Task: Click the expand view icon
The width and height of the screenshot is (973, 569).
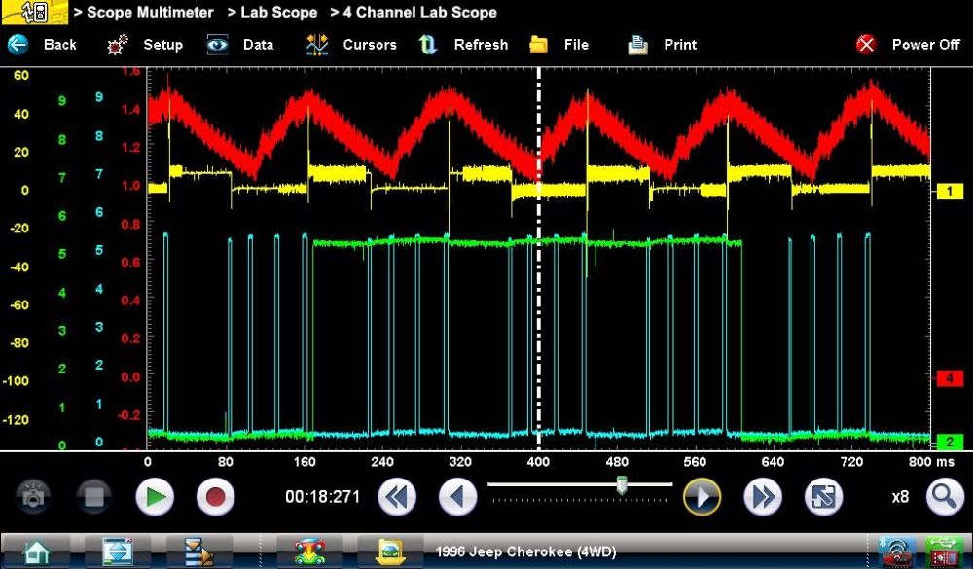Action: pyautogui.click(x=823, y=497)
